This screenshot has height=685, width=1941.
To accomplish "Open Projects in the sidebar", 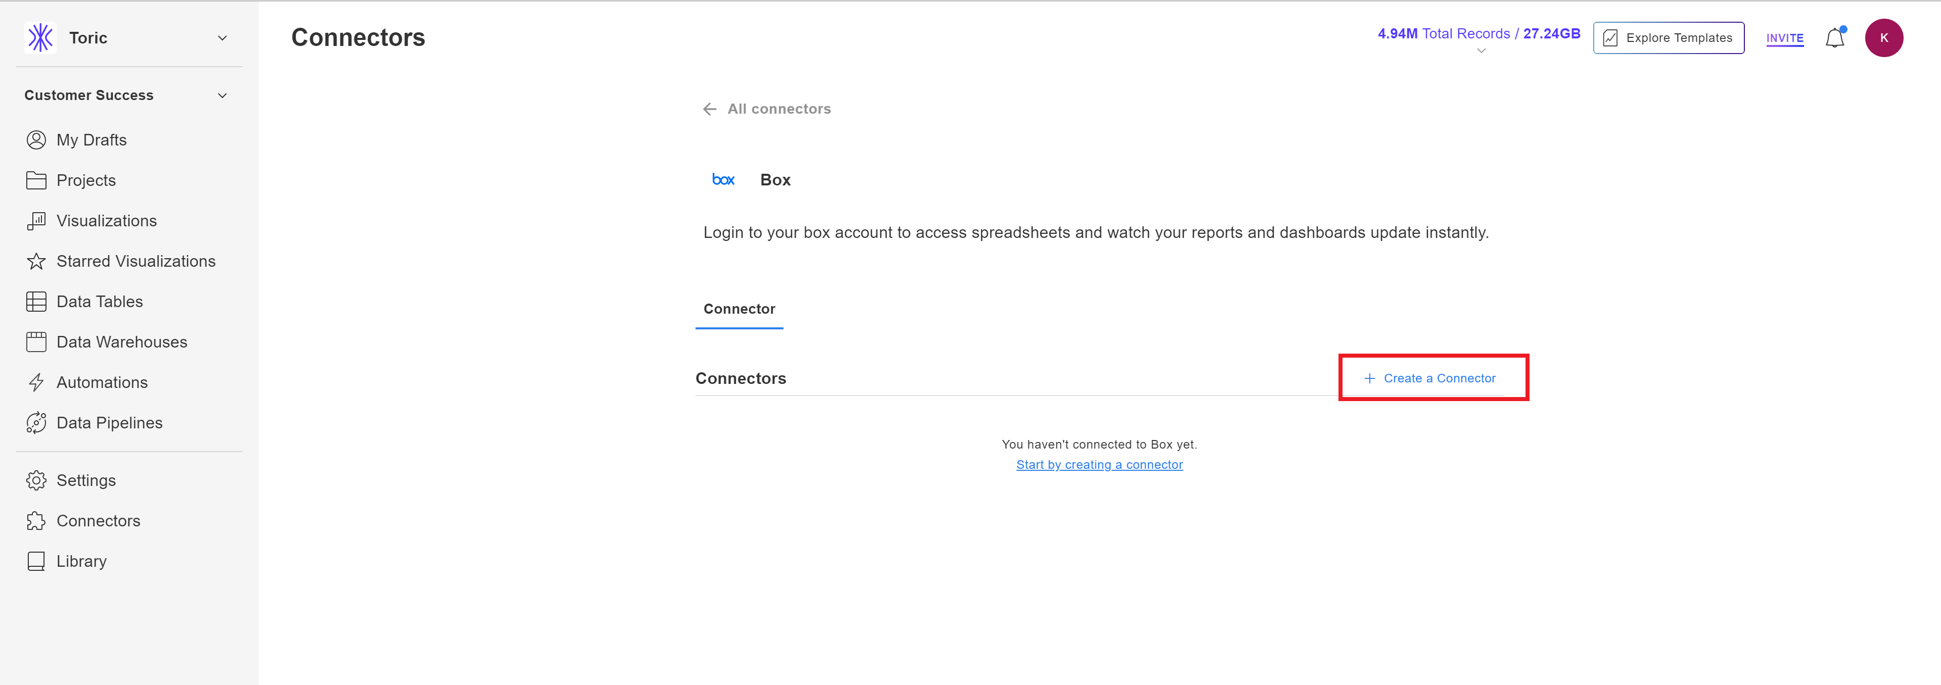I will (x=86, y=181).
